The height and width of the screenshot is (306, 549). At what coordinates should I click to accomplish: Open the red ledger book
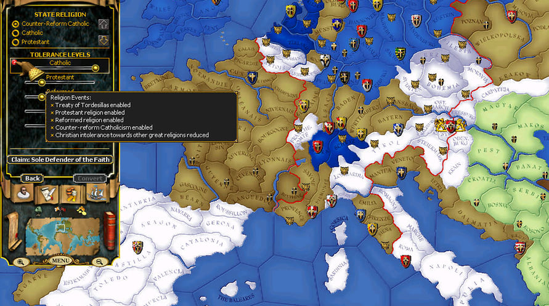click(109, 230)
